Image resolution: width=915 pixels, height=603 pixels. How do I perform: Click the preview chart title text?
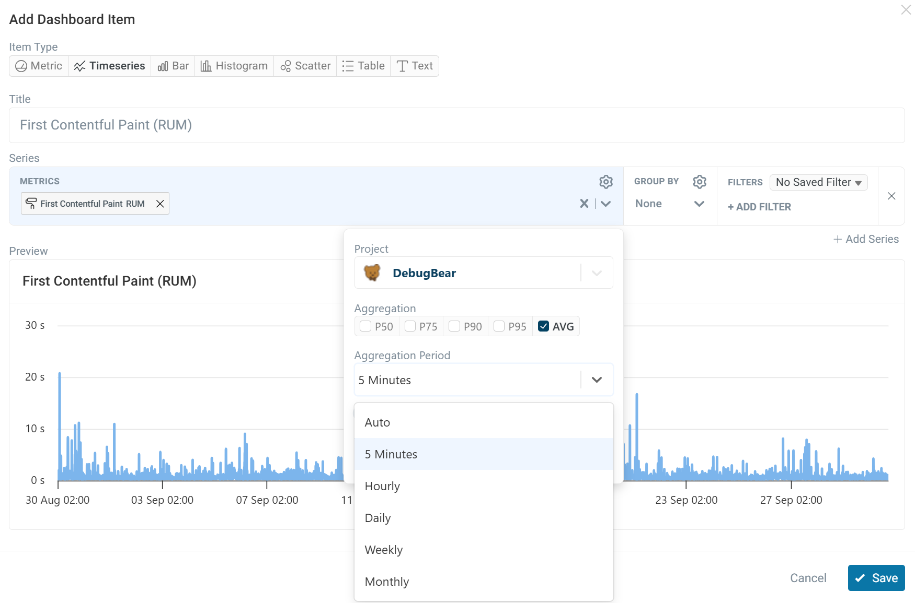[109, 281]
